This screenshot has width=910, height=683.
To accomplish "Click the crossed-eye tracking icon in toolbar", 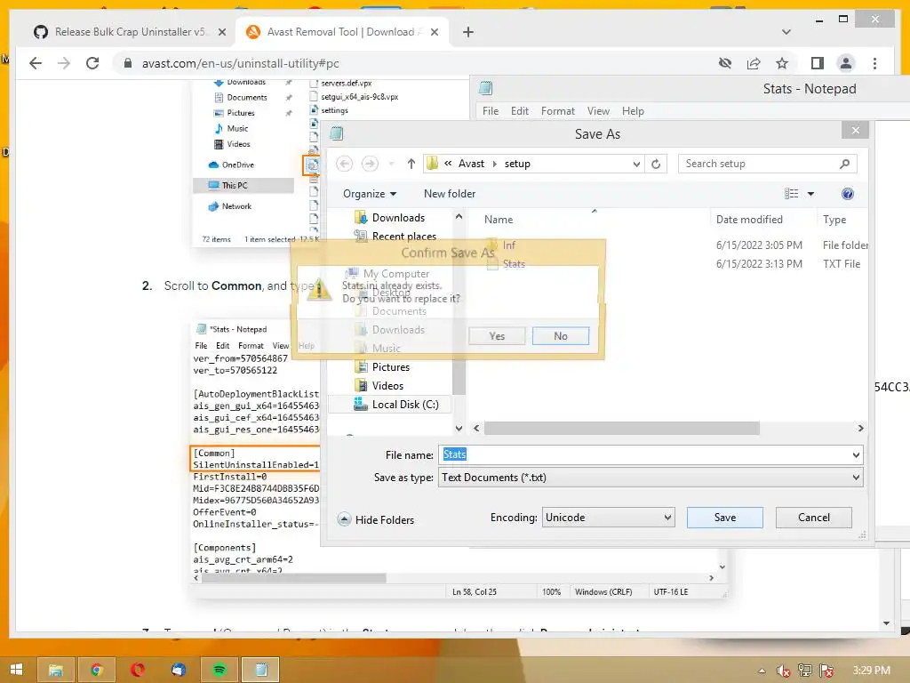I will click(725, 63).
